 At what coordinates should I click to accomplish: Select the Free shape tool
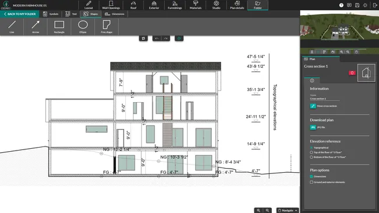(107, 26)
